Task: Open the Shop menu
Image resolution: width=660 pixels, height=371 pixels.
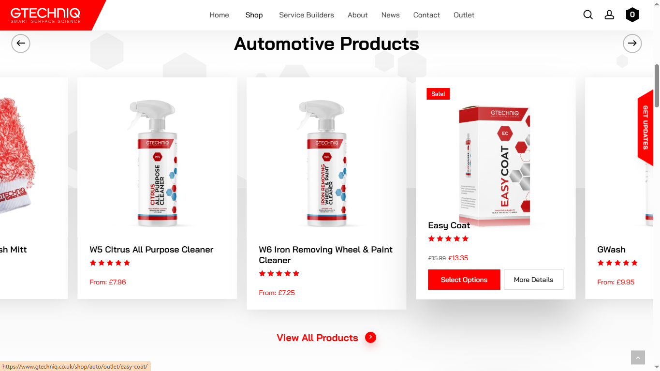Action: 254,15
